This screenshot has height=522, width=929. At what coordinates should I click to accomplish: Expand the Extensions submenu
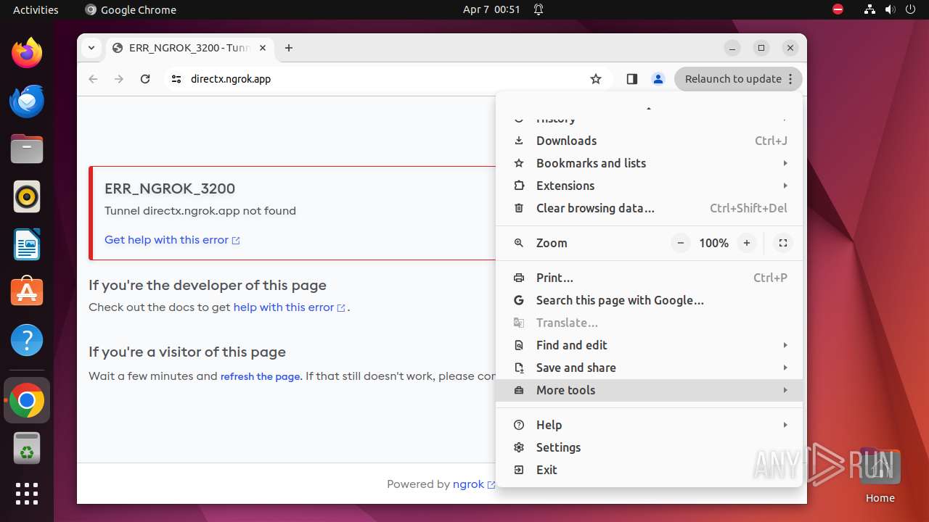pyautogui.click(x=650, y=186)
